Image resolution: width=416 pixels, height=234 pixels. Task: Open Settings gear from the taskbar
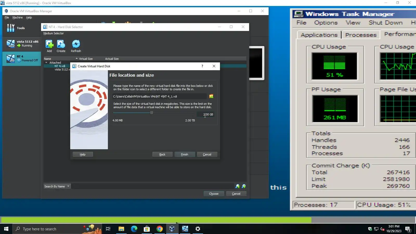coord(198,229)
